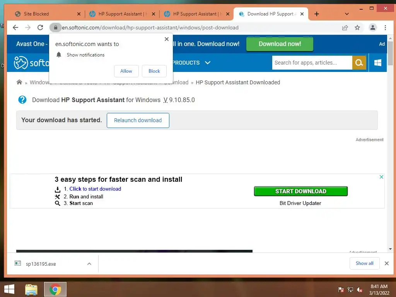Click the blue question mark help icon
This screenshot has width=396, height=297.
22,100
